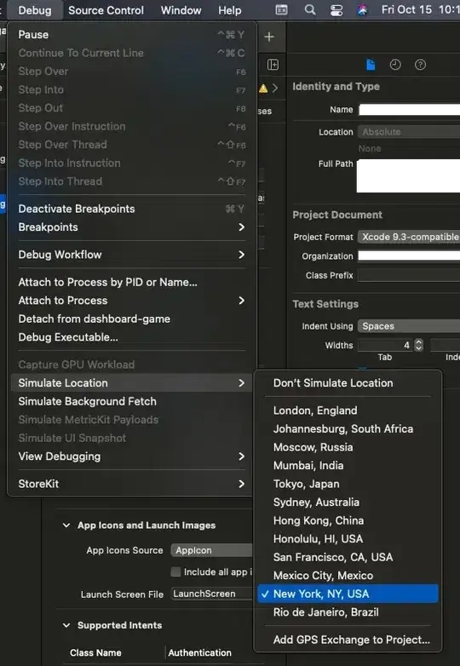Click the Siri icon in menu bar
This screenshot has width=460, height=666.
[x=362, y=9]
